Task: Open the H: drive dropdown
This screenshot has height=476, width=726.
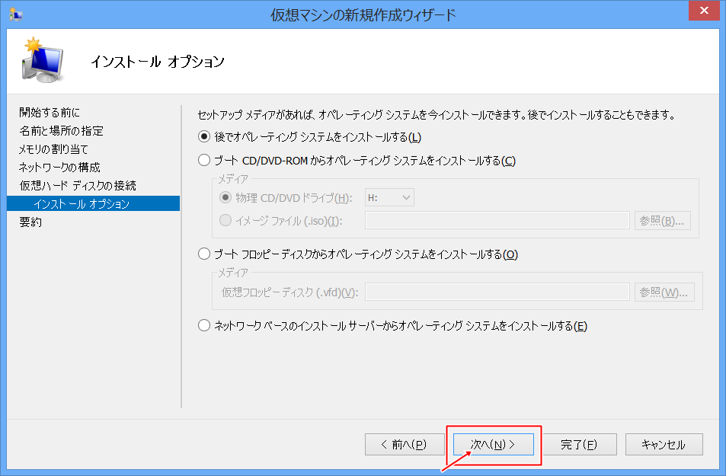Action: 389,198
